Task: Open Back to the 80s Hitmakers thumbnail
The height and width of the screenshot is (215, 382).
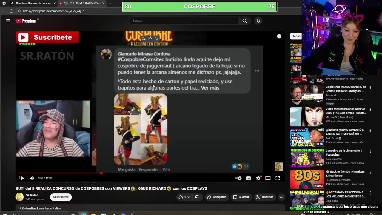Action: tap(307, 179)
